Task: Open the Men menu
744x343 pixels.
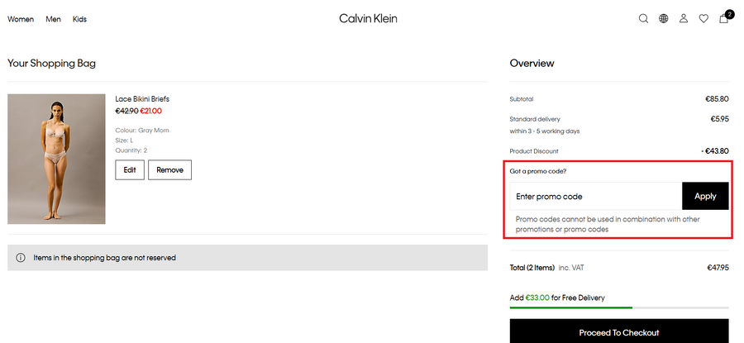Action: (x=53, y=19)
